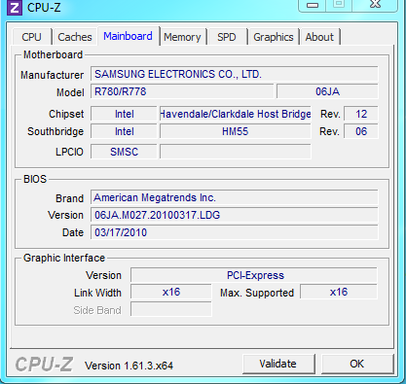Click the Motherboard group heading
This screenshot has width=406, height=384.
click(53, 54)
